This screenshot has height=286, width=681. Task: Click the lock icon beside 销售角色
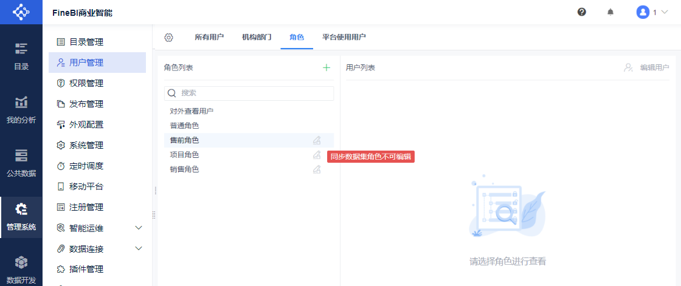coord(317,169)
